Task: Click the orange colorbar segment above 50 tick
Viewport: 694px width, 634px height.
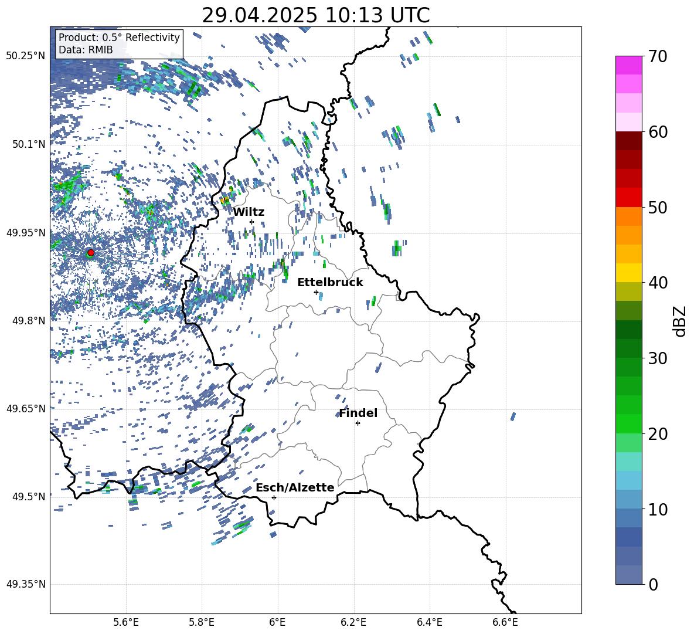Action: pyautogui.click(x=629, y=216)
